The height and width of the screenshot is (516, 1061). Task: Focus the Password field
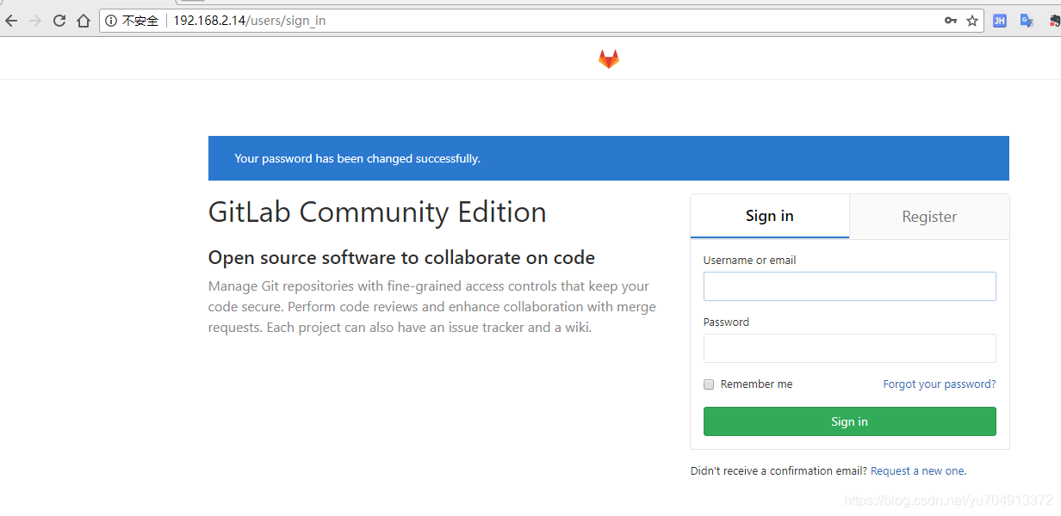click(x=850, y=348)
